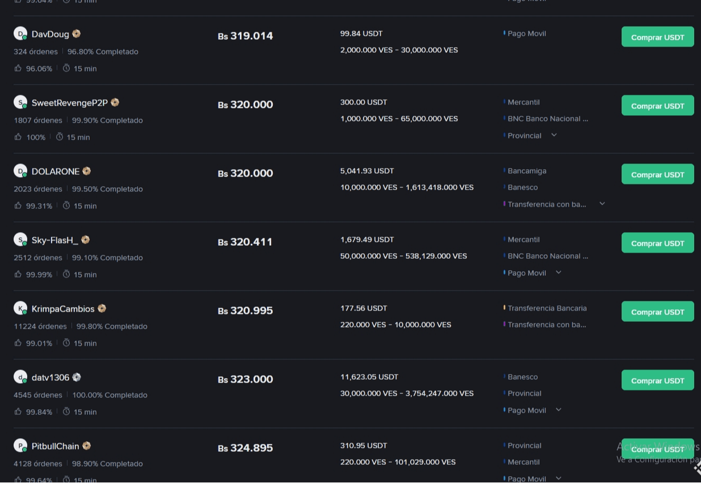
Task: Click datv1306's silver badge icon
Action: click(77, 377)
